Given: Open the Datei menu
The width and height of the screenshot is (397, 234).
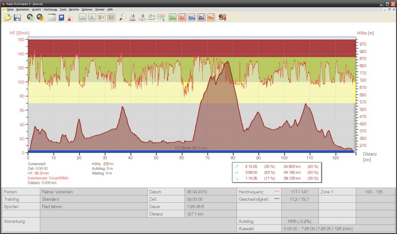Looking at the screenshot, I should [10, 9].
